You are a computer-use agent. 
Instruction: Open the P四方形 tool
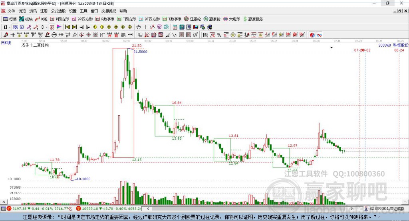point(60,19)
